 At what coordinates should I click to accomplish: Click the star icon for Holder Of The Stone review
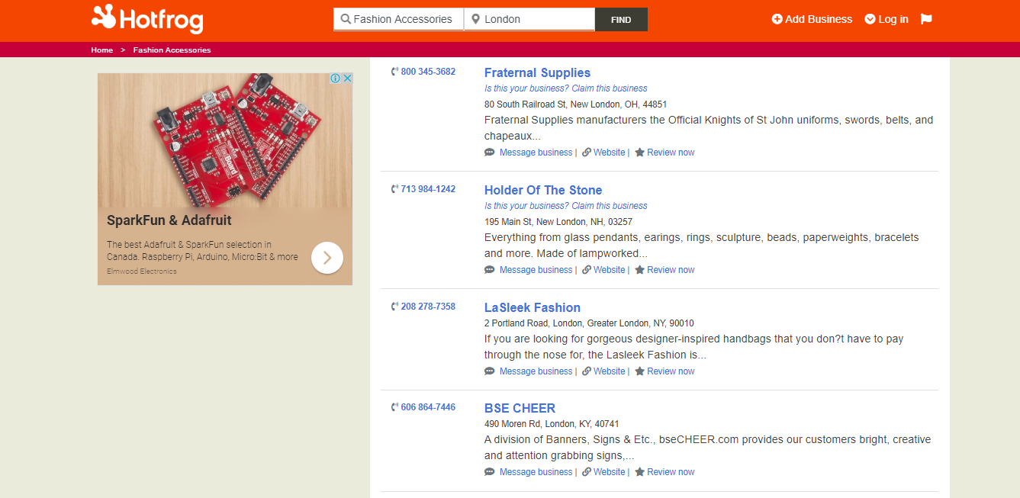(639, 270)
